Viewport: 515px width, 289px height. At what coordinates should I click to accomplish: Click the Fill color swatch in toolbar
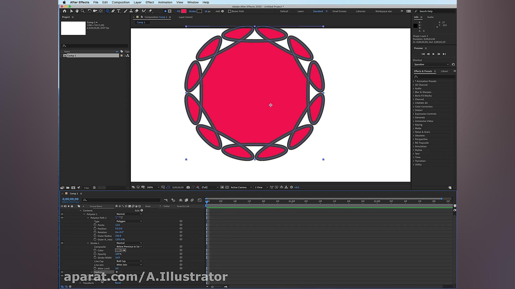point(184,11)
